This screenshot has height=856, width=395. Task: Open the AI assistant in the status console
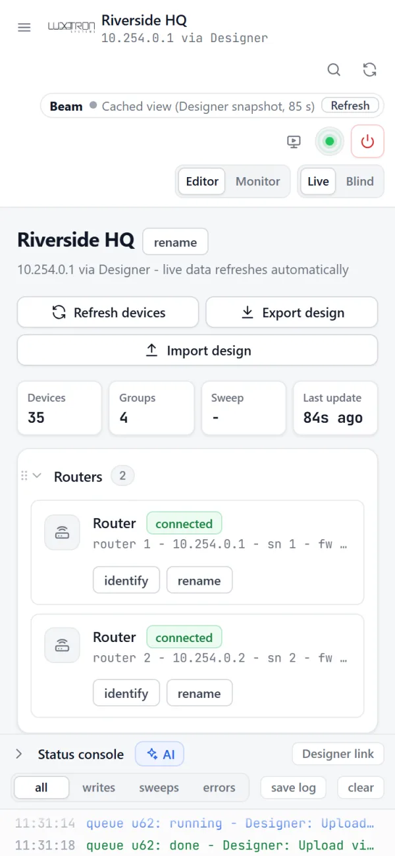pos(160,754)
